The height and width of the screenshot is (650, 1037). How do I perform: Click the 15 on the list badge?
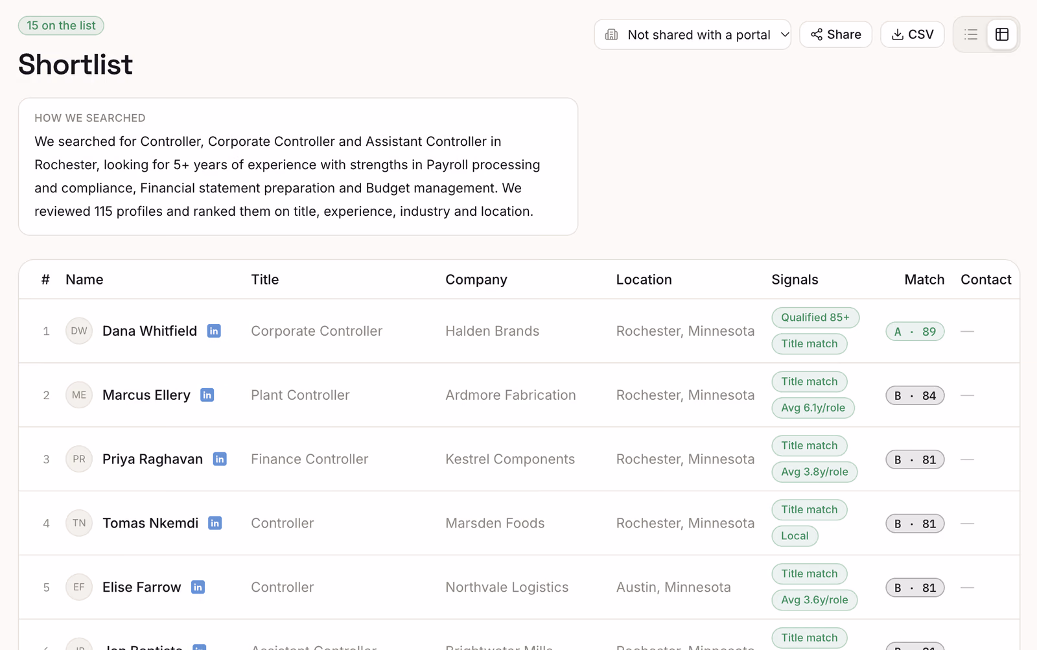tap(61, 25)
